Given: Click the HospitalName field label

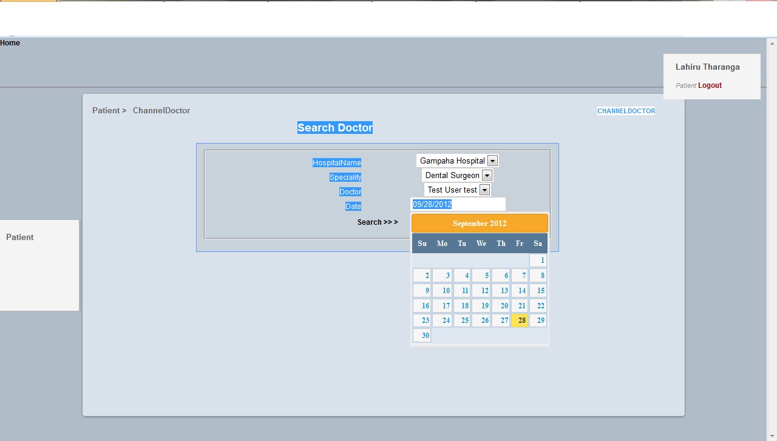Looking at the screenshot, I should click(337, 162).
